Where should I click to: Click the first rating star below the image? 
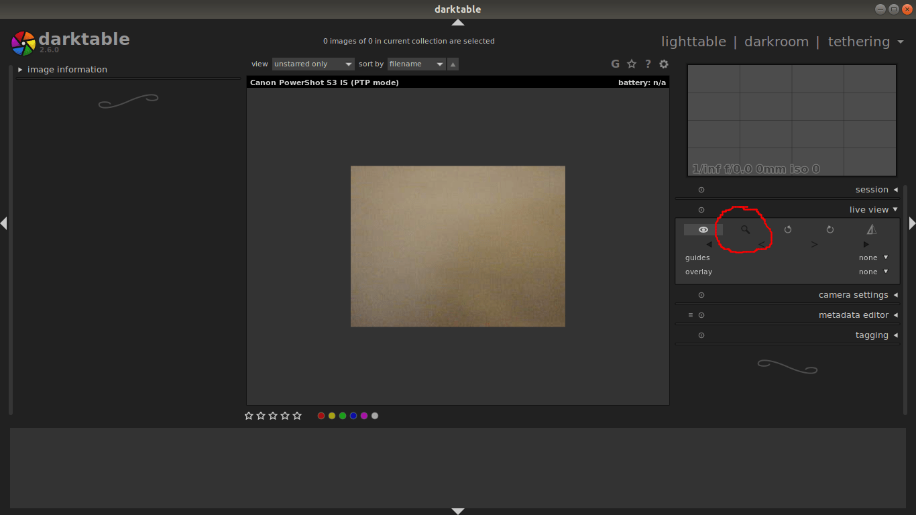point(249,415)
